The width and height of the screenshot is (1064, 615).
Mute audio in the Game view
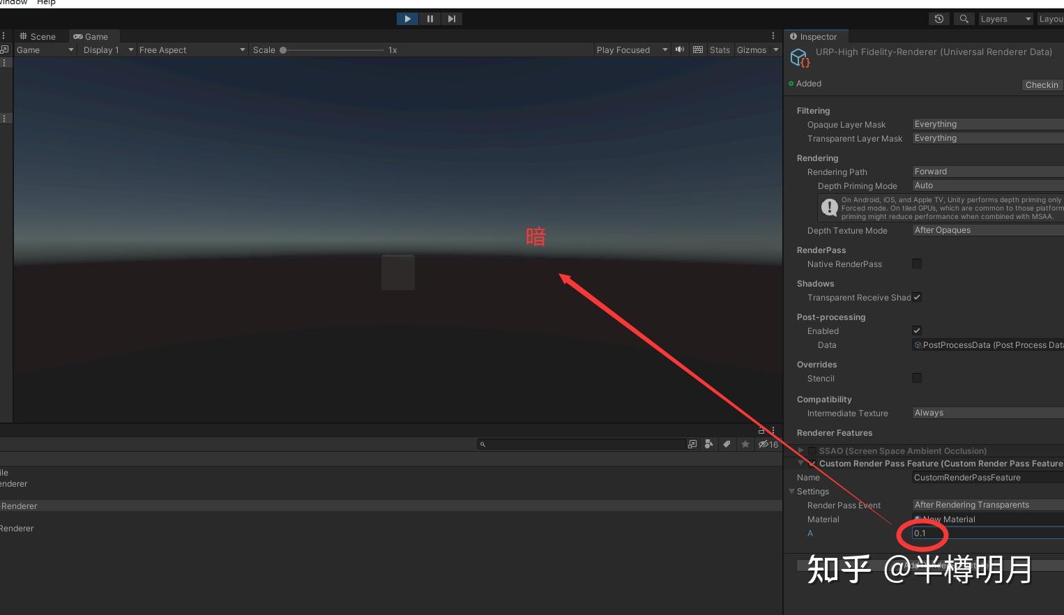679,50
